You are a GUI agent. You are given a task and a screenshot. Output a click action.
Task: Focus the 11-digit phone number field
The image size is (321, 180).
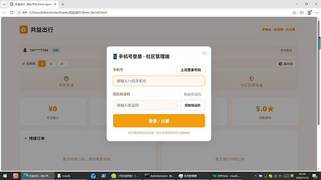(x=159, y=81)
